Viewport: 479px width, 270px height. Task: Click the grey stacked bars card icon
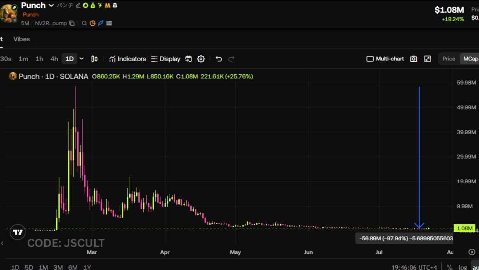[x=109, y=23]
